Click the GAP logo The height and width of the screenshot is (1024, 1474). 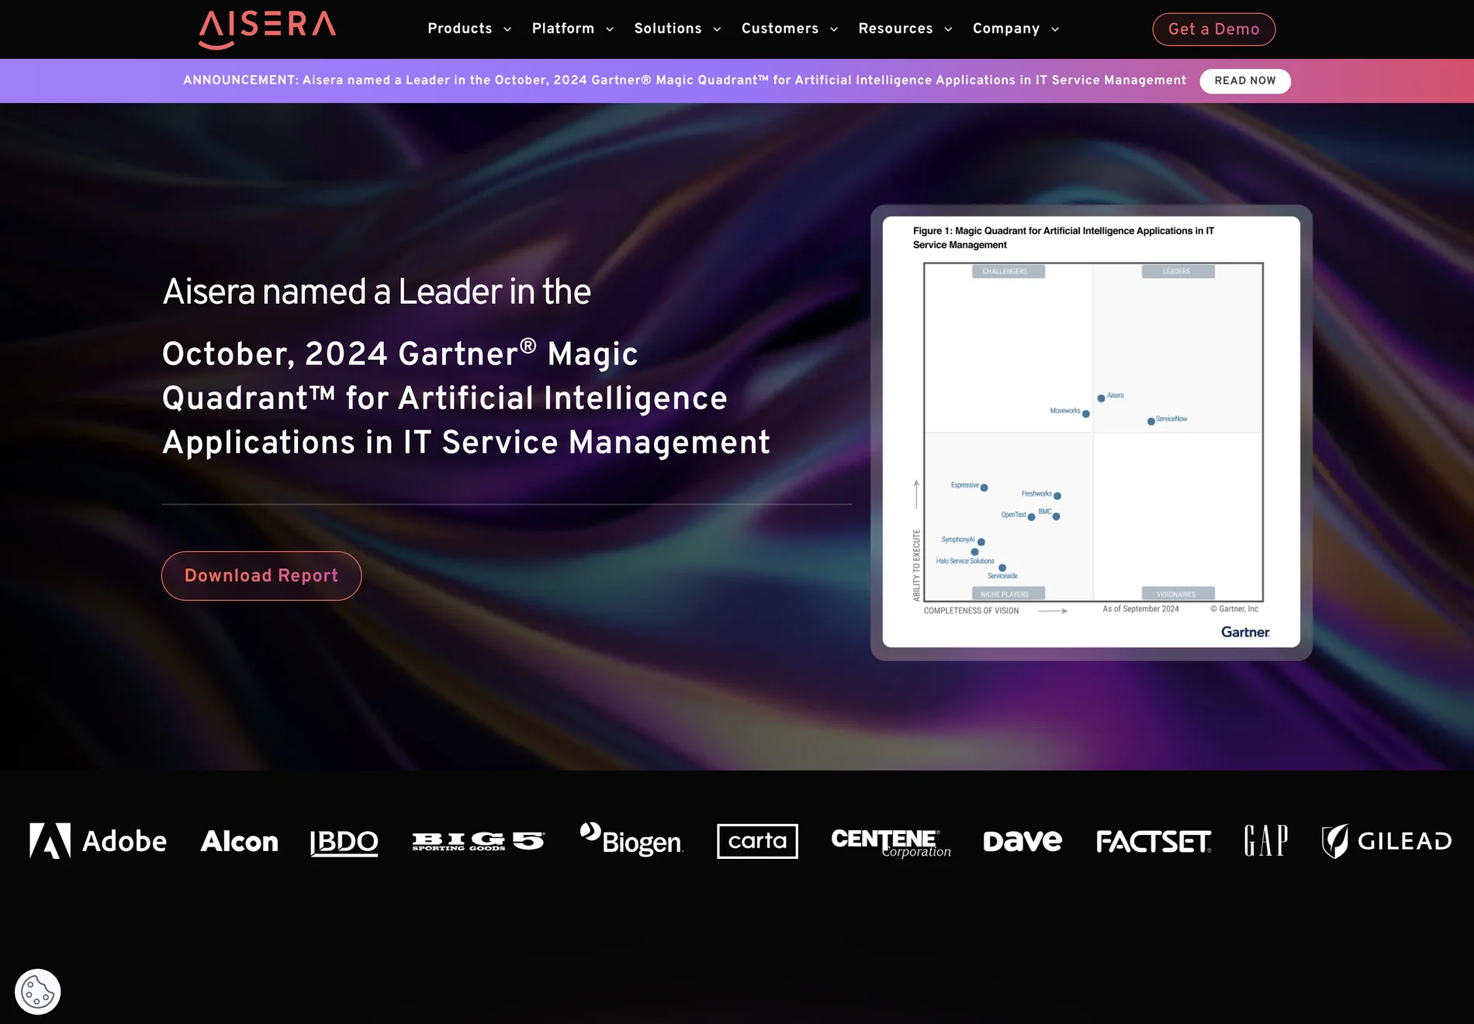click(1266, 841)
